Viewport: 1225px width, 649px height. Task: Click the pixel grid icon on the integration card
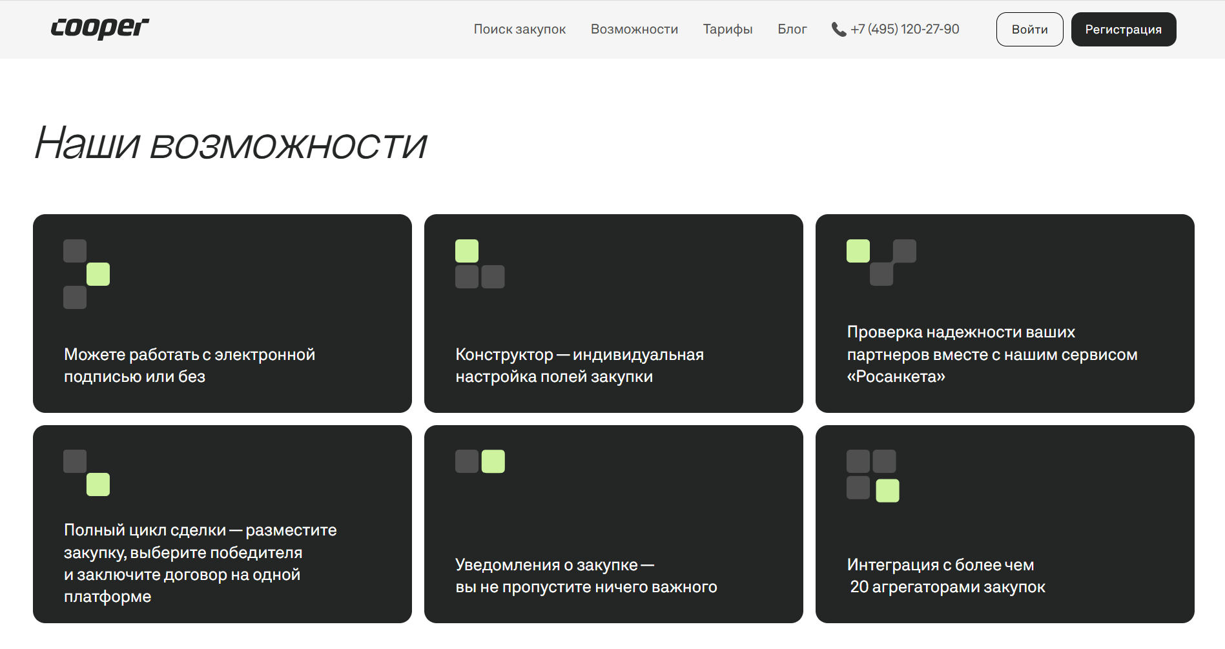[872, 475]
